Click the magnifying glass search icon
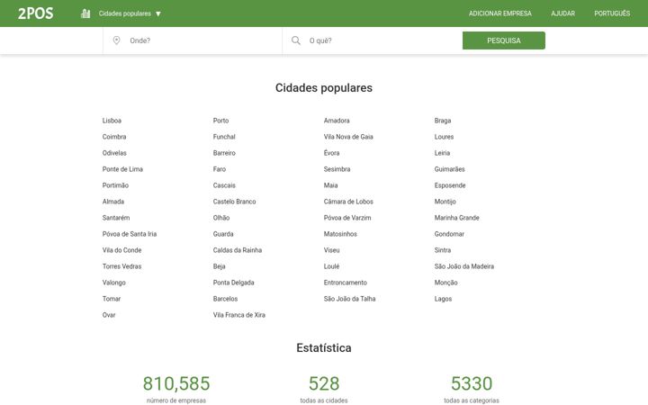Viewport: 648px width, 405px height. click(x=296, y=40)
